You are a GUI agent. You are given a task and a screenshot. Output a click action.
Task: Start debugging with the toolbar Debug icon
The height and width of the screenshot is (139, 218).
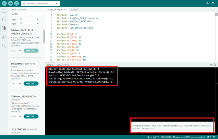pos(17,4)
